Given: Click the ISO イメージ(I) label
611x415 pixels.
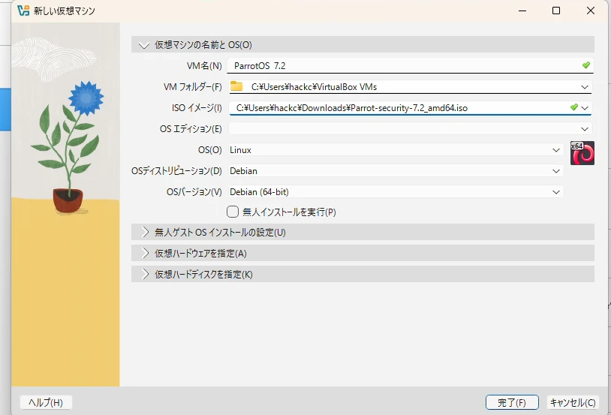Looking at the screenshot, I should coord(197,108).
